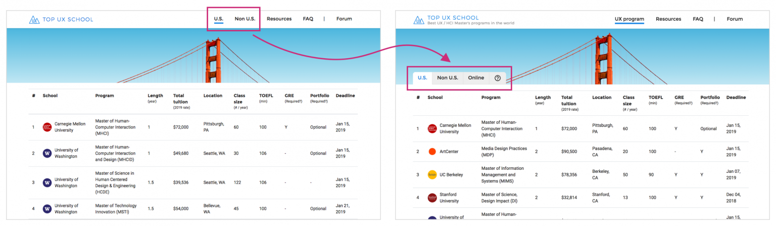Click University of Washington logo in HCDE row
776x226 pixels.
pyautogui.click(x=47, y=183)
